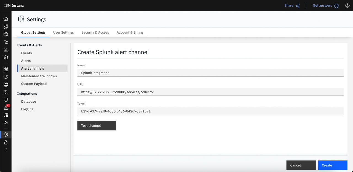Open the three-dot more menu in the sidebar
Image resolution: width=353 pixels, height=172 pixels.
coord(6,150)
